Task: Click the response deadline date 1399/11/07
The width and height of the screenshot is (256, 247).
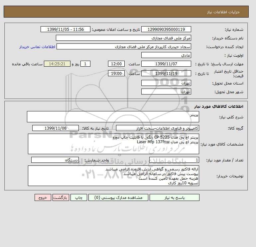Action: tap(166, 64)
